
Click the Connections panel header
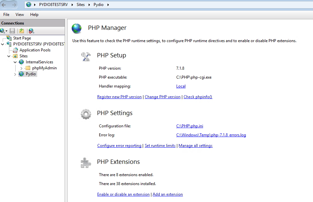[32, 23]
